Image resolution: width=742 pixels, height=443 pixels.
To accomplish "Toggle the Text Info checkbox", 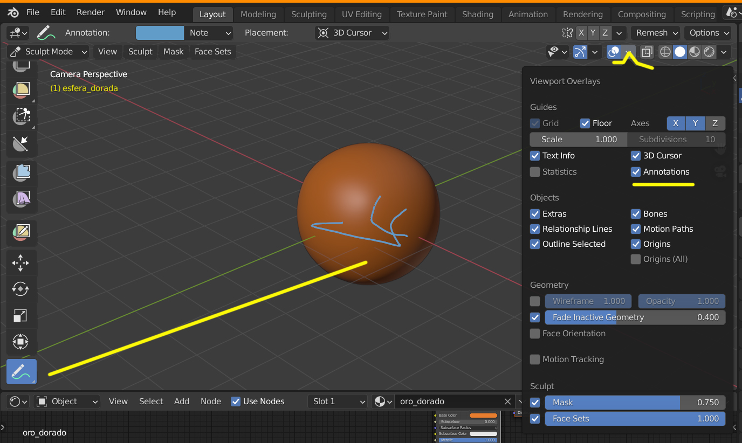I will point(535,156).
